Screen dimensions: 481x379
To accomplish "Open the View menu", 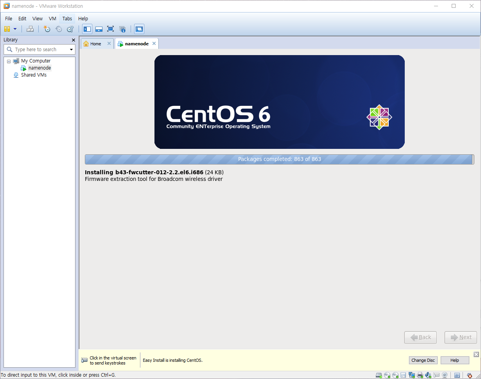I will 38,18.
